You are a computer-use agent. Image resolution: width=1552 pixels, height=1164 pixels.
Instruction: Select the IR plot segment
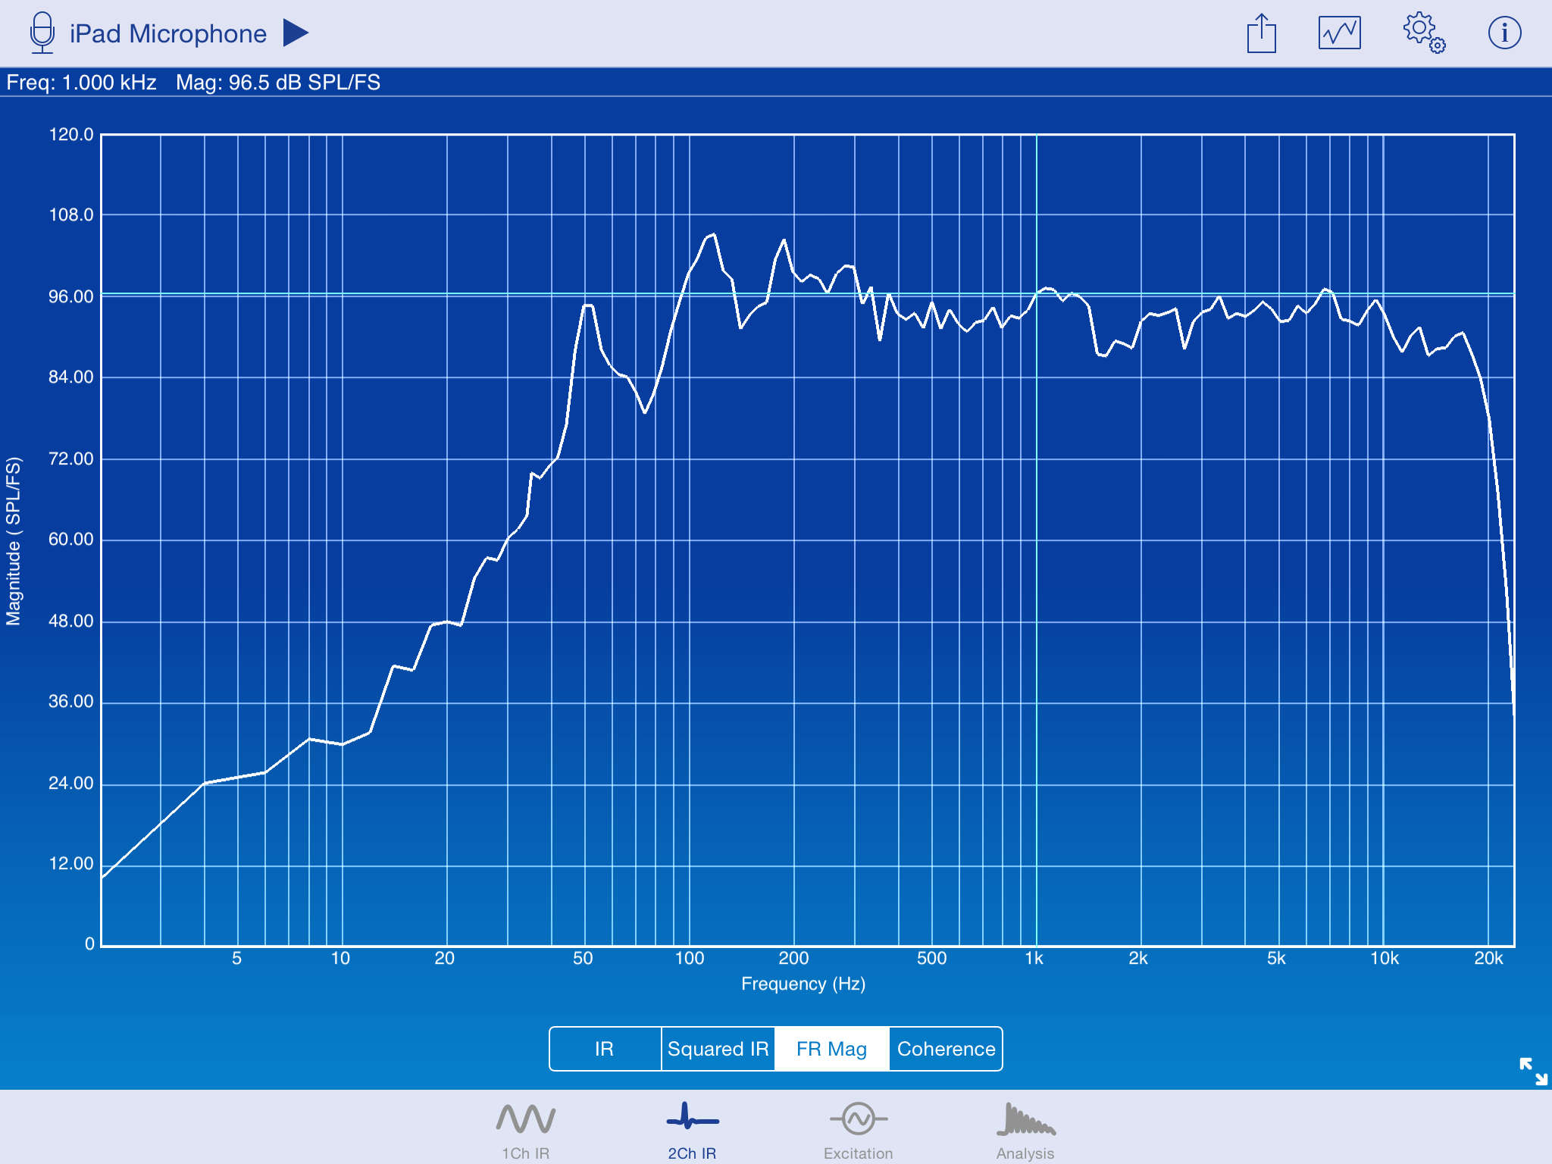(x=605, y=1049)
